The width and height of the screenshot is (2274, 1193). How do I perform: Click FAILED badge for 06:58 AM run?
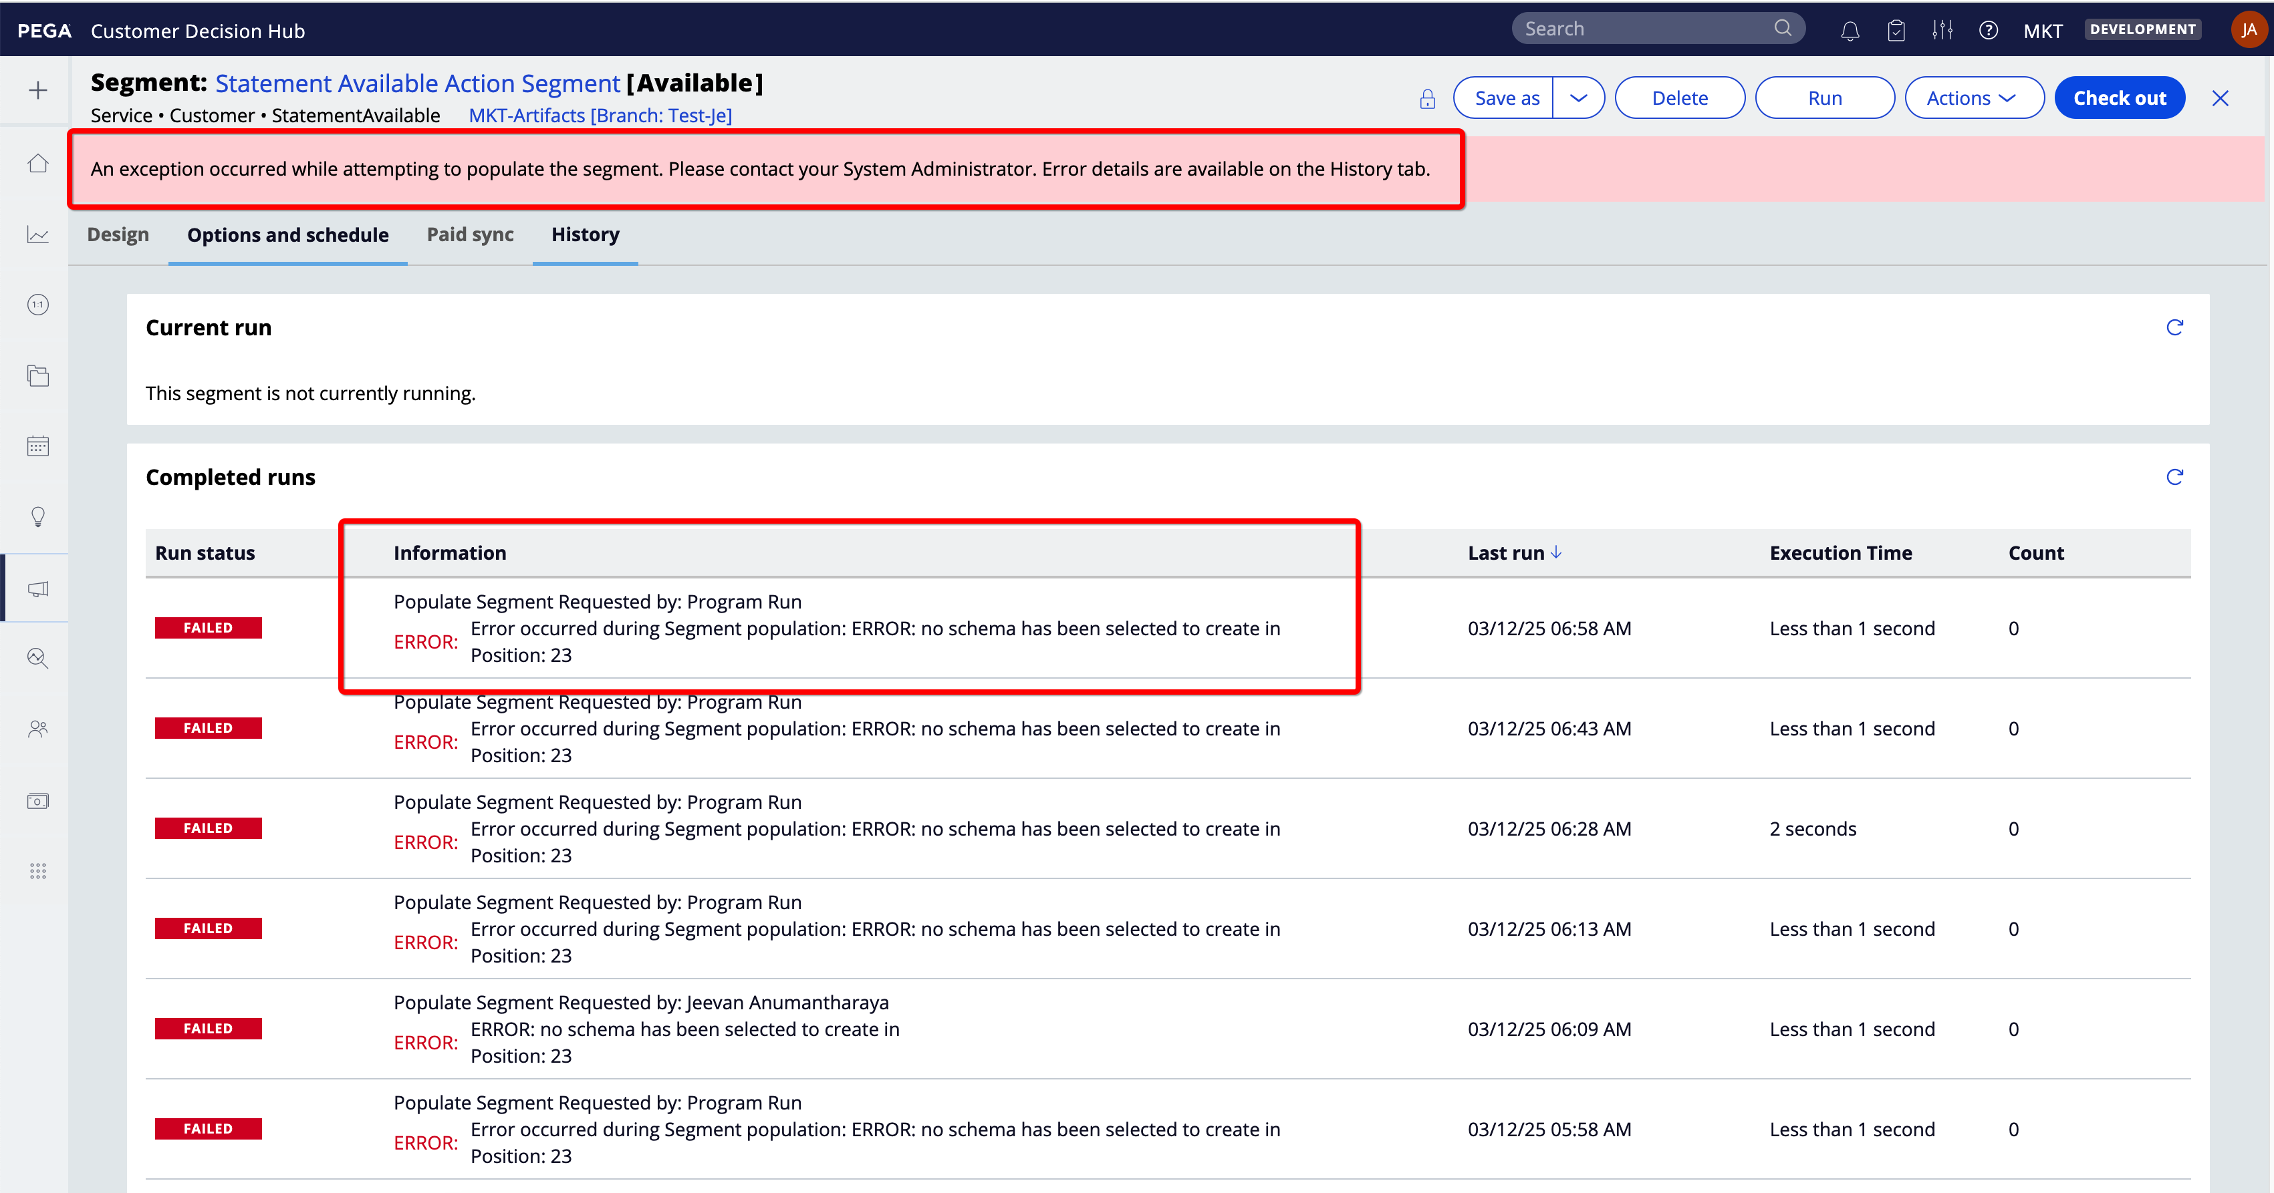(209, 629)
